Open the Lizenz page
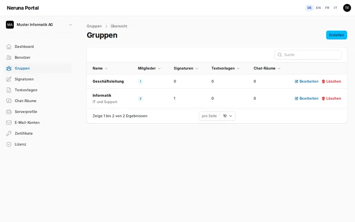This screenshot has width=355, height=222. pos(38,144)
